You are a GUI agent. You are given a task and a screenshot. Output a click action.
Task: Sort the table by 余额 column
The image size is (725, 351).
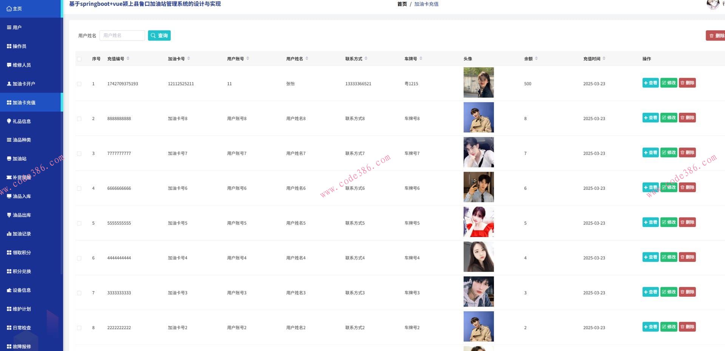coord(537,58)
